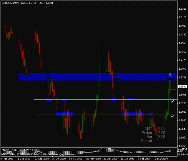The width and height of the screenshot is (188, 161).
Task: Click the 1.5125 price axis label
Action: coord(183,17)
